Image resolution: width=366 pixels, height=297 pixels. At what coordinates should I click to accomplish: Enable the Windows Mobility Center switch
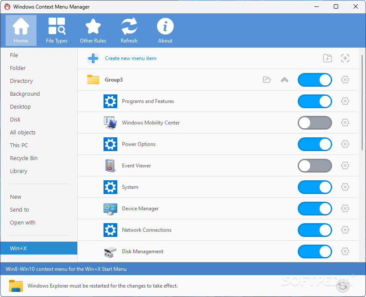314,123
